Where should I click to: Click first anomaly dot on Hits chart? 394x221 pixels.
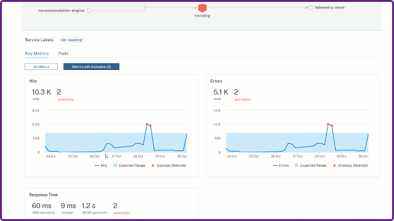[147, 124]
